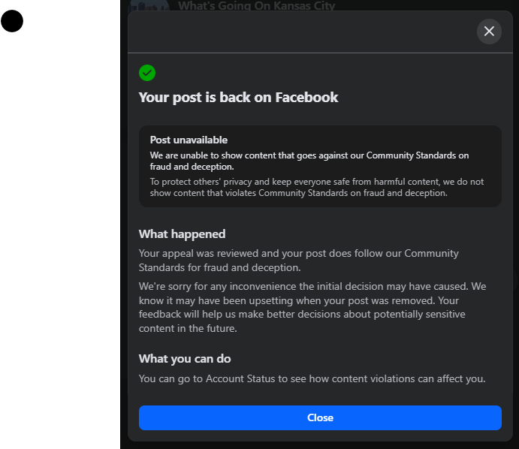Click the Kansas City group avatar thumbnail

(x=149, y=5)
